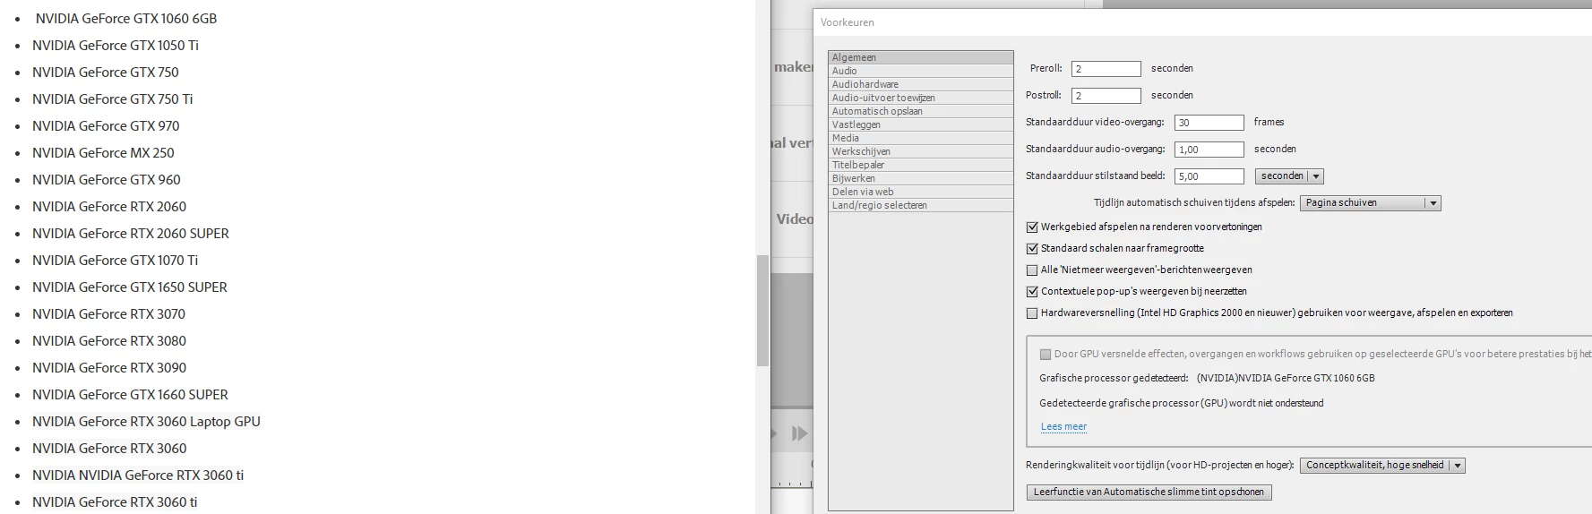
Task: Enable Hardwareversnelling Intel HD Graphics checkbox
Action: point(1032,313)
